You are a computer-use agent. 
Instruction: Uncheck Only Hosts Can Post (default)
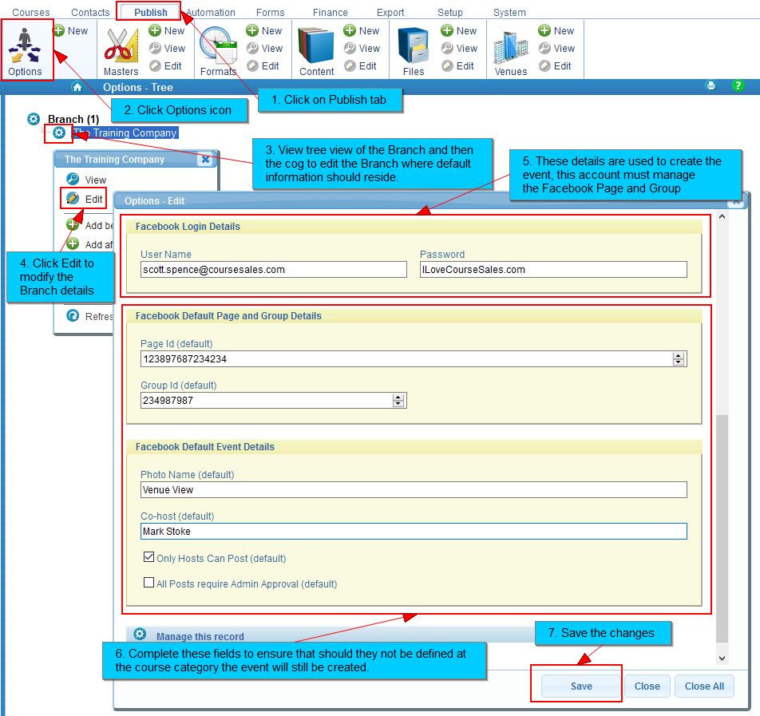(148, 557)
